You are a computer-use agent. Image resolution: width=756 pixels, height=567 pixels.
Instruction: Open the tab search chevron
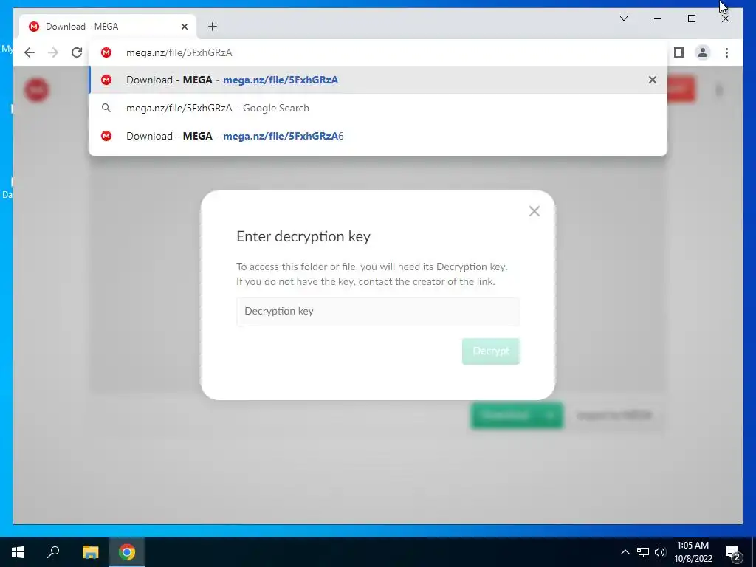624,18
